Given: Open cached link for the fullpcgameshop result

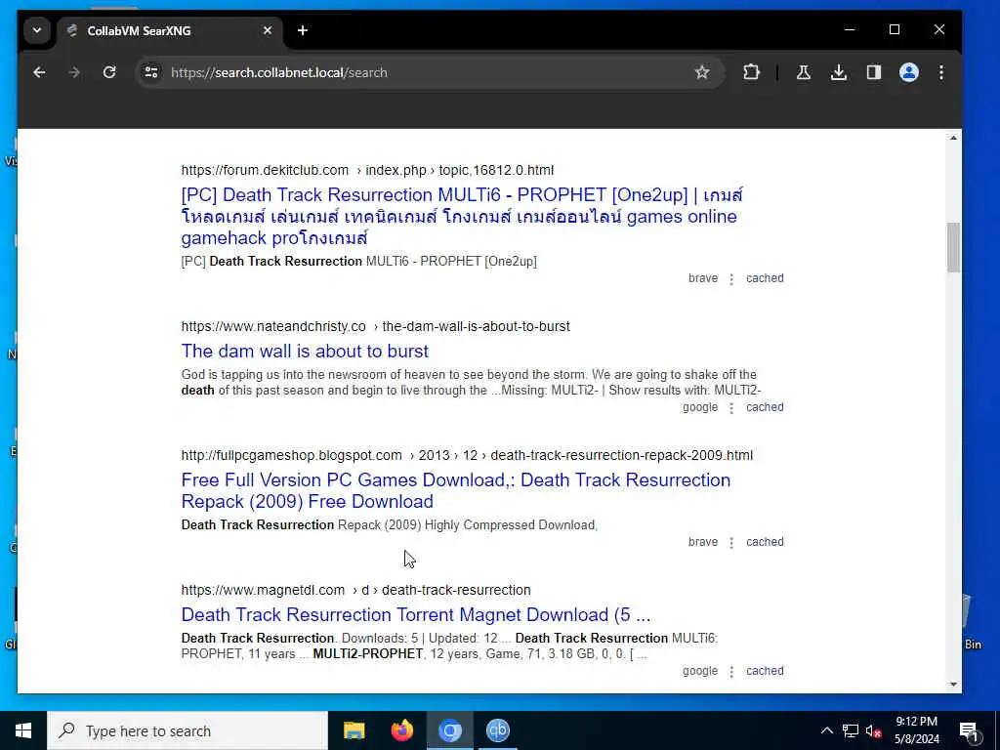Looking at the screenshot, I should 765,541.
